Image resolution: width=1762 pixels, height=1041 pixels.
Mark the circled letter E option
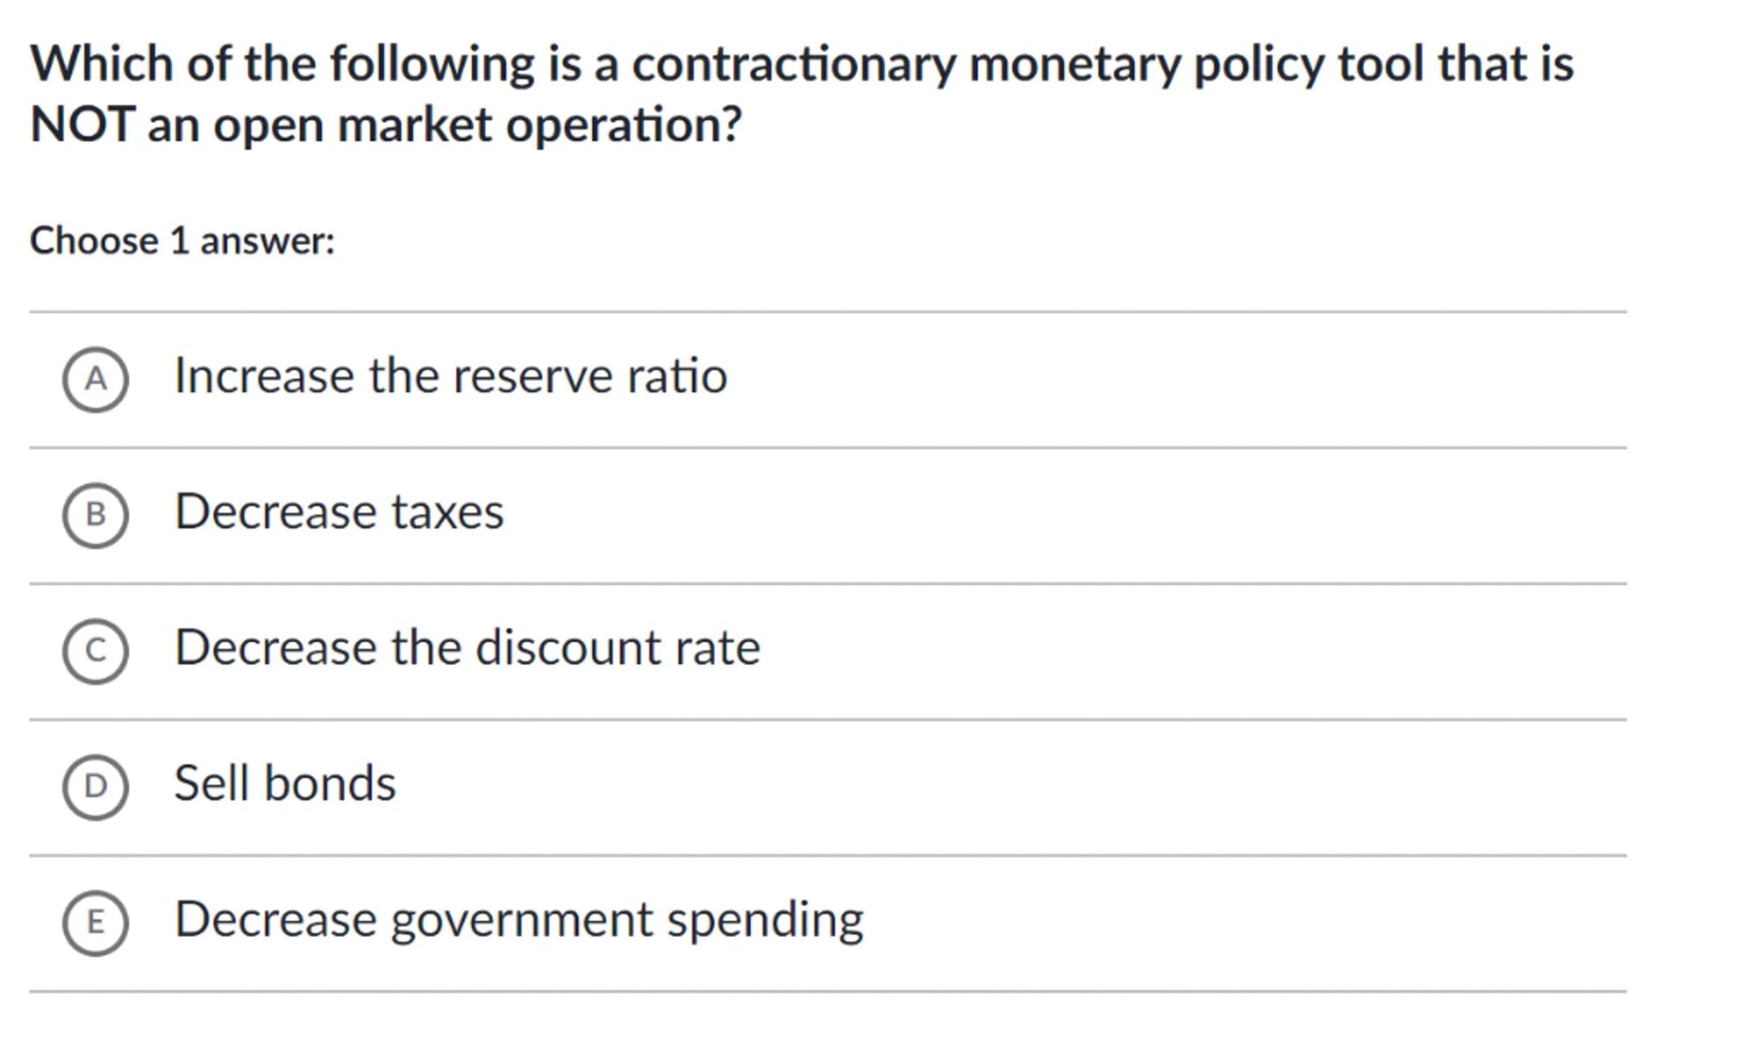coord(95,922)
